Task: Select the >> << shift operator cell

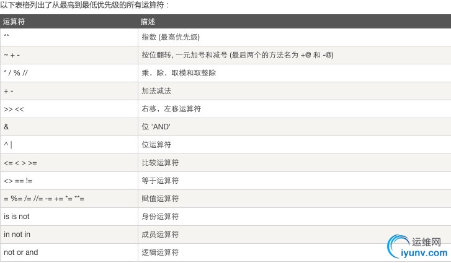Action: [14, 109]
